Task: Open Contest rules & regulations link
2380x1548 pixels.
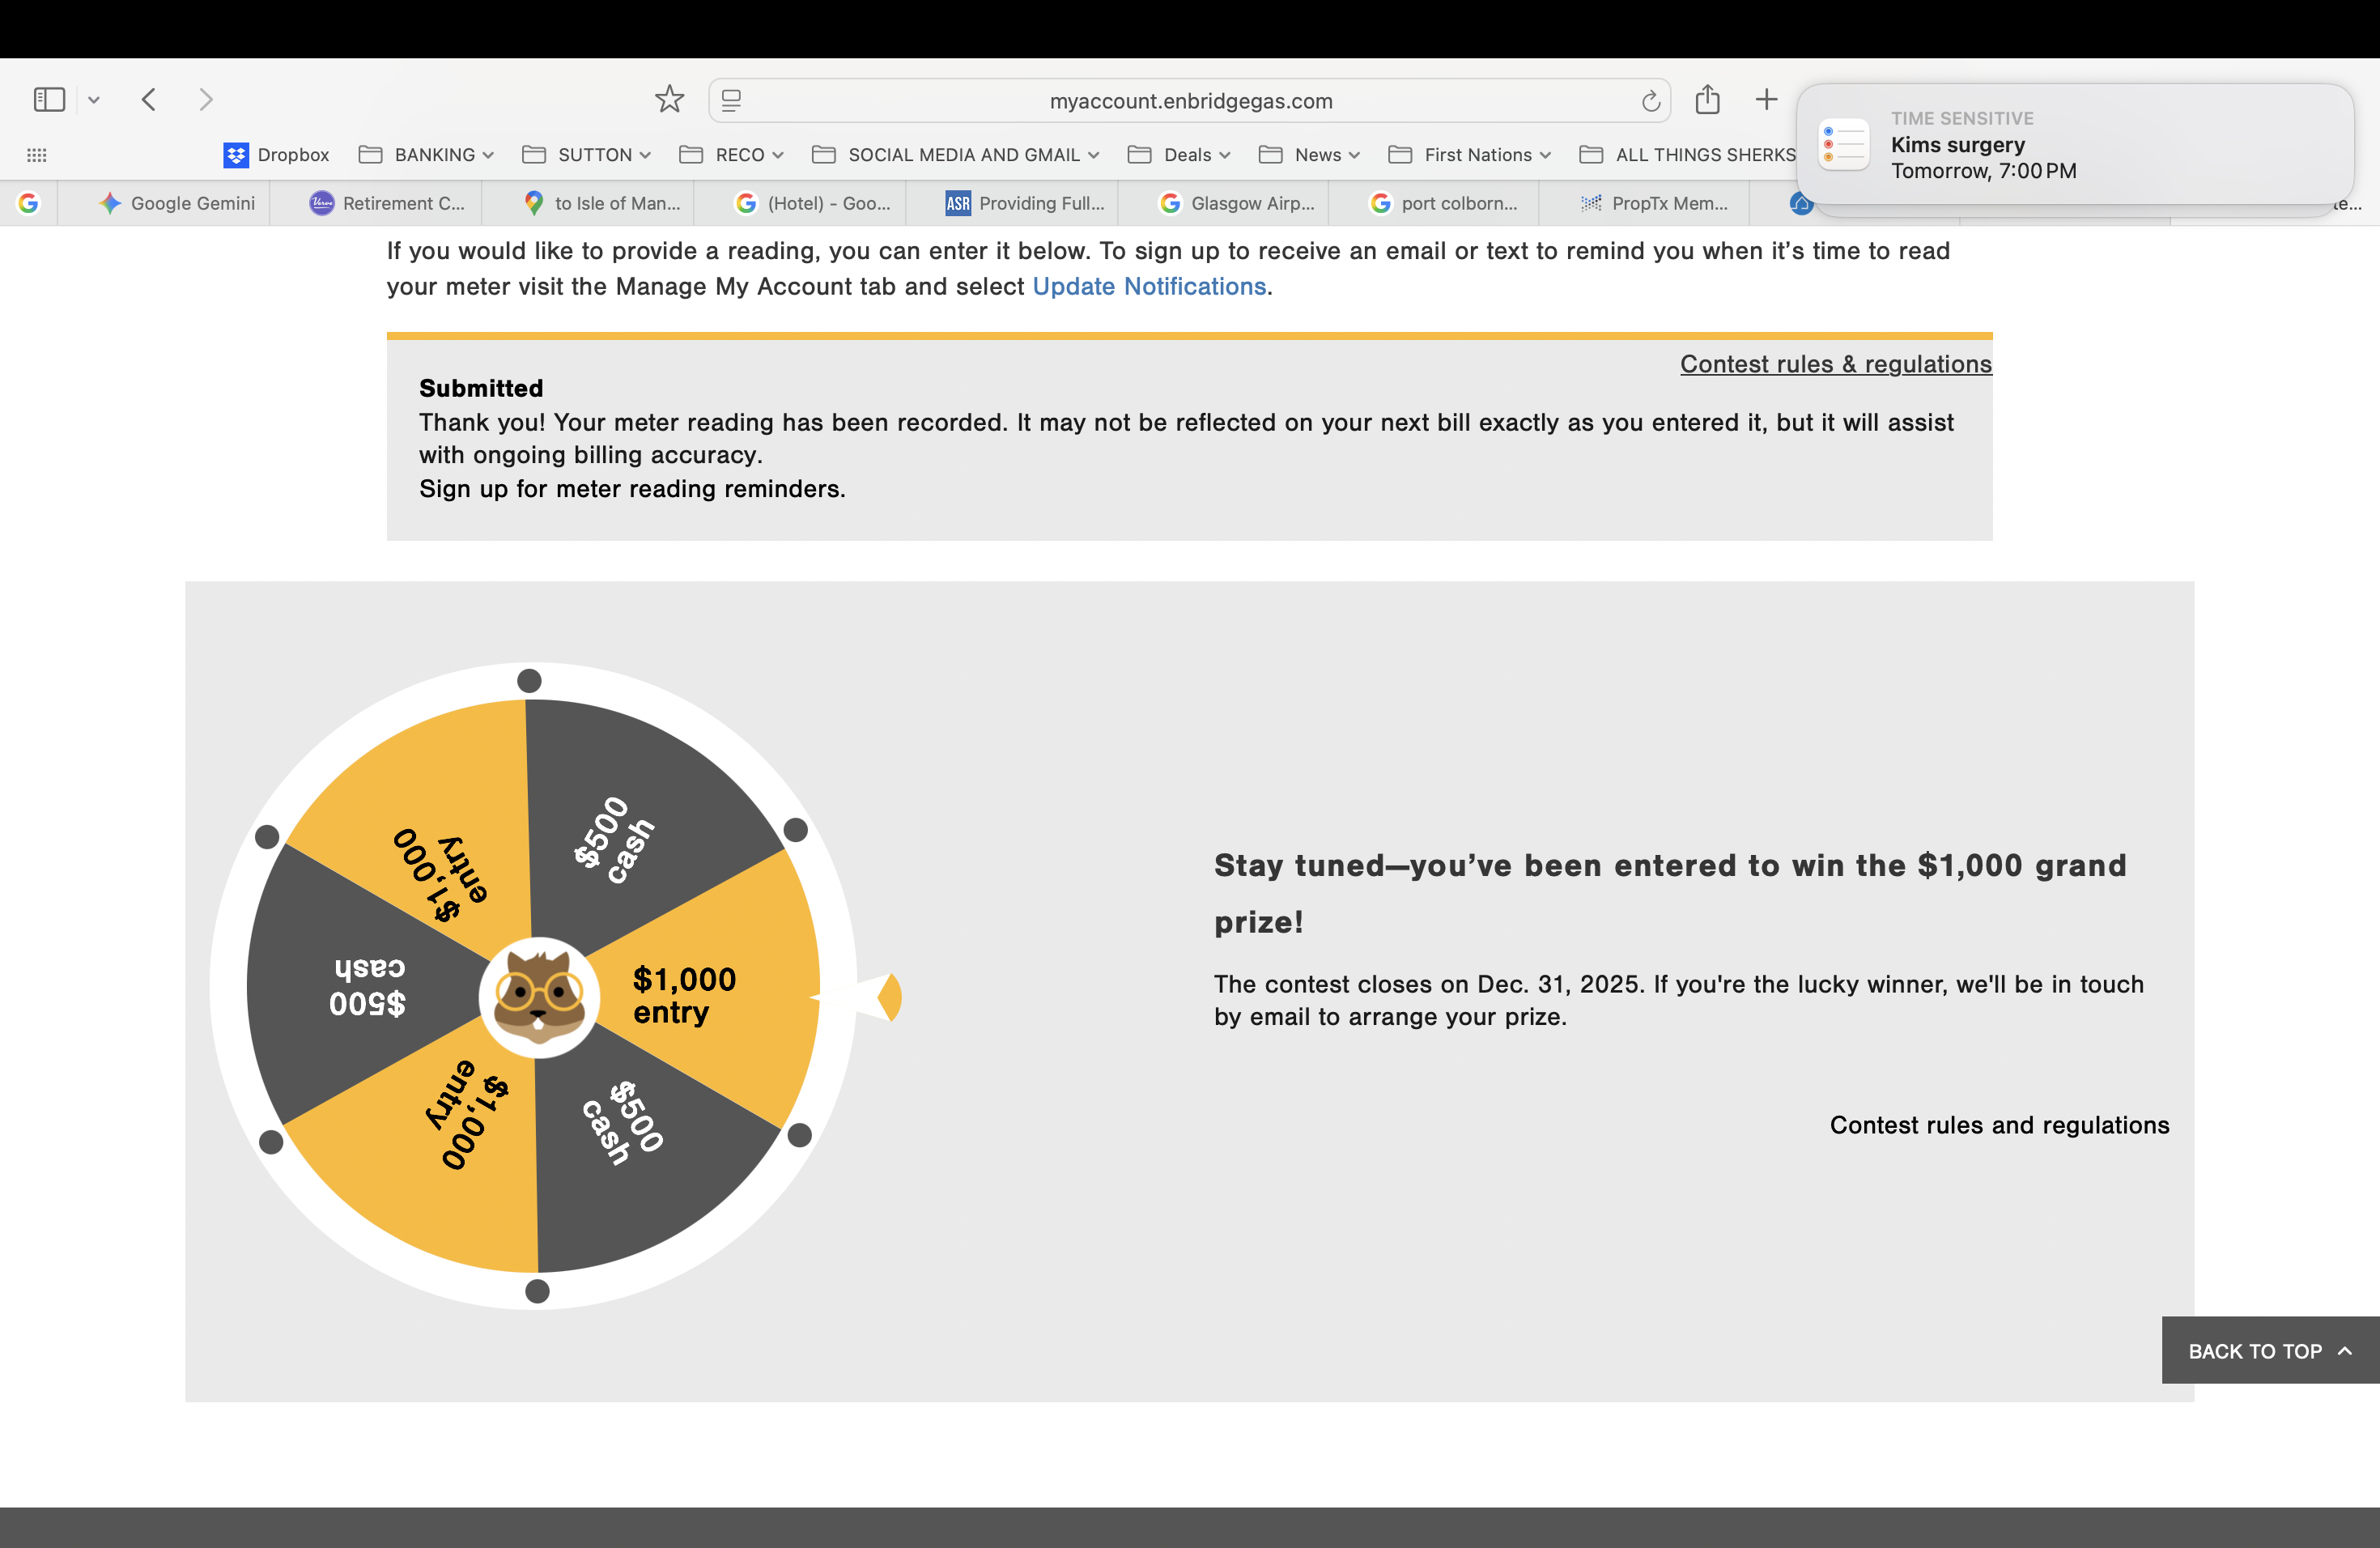Action: point(1835,364)
